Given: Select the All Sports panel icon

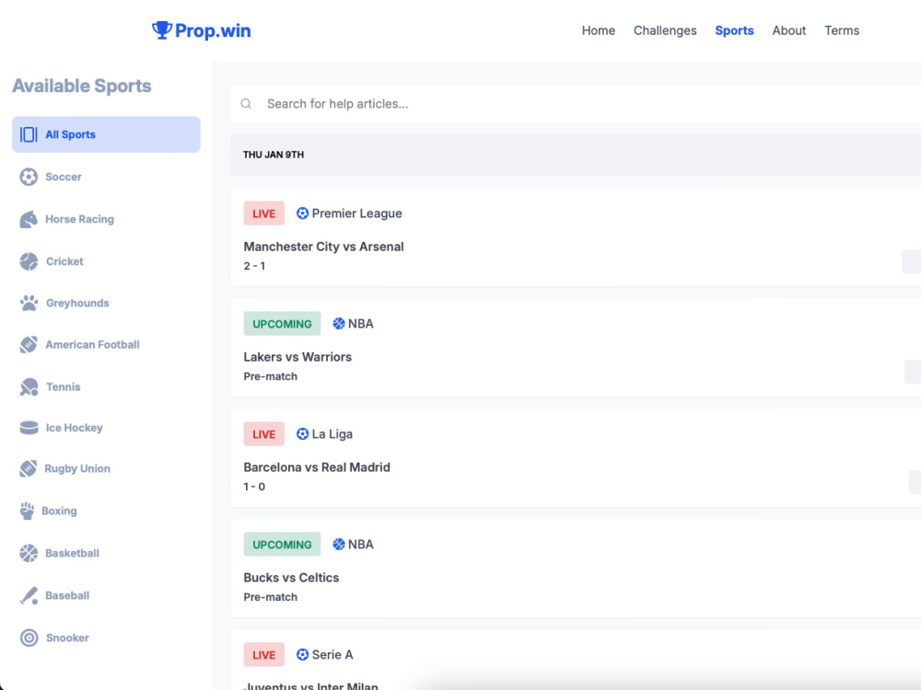Looking at the screenshot, I should [x=29, y=134].
